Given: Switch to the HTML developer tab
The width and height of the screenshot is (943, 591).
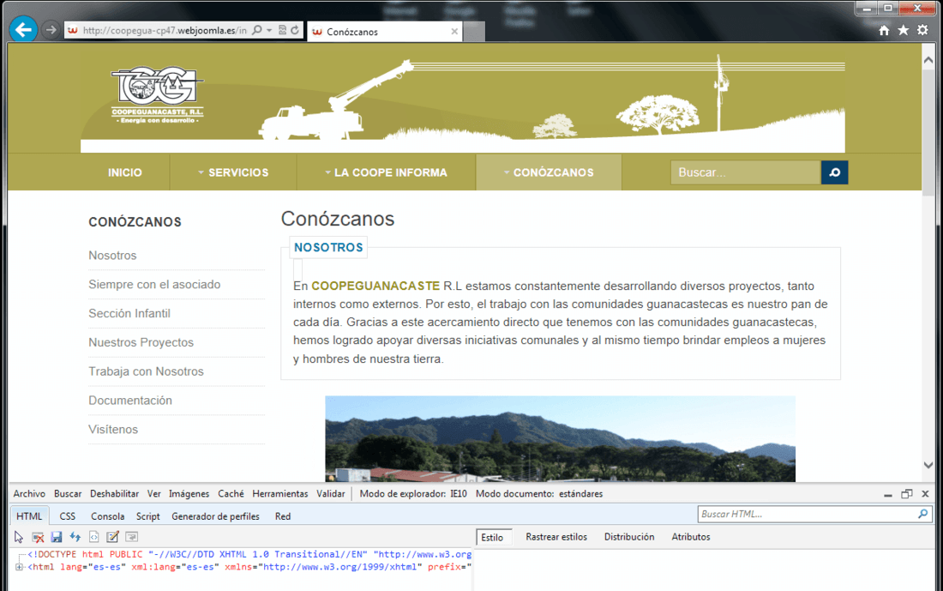Looking at the screenshot, I should [x=29, y=516].
